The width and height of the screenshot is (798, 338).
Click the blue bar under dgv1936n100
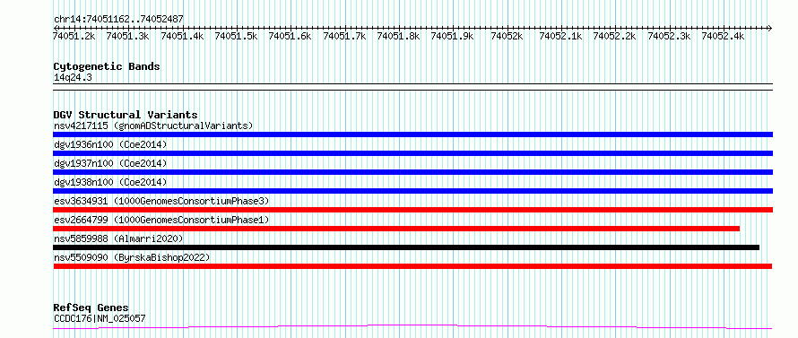pos(412,153)
